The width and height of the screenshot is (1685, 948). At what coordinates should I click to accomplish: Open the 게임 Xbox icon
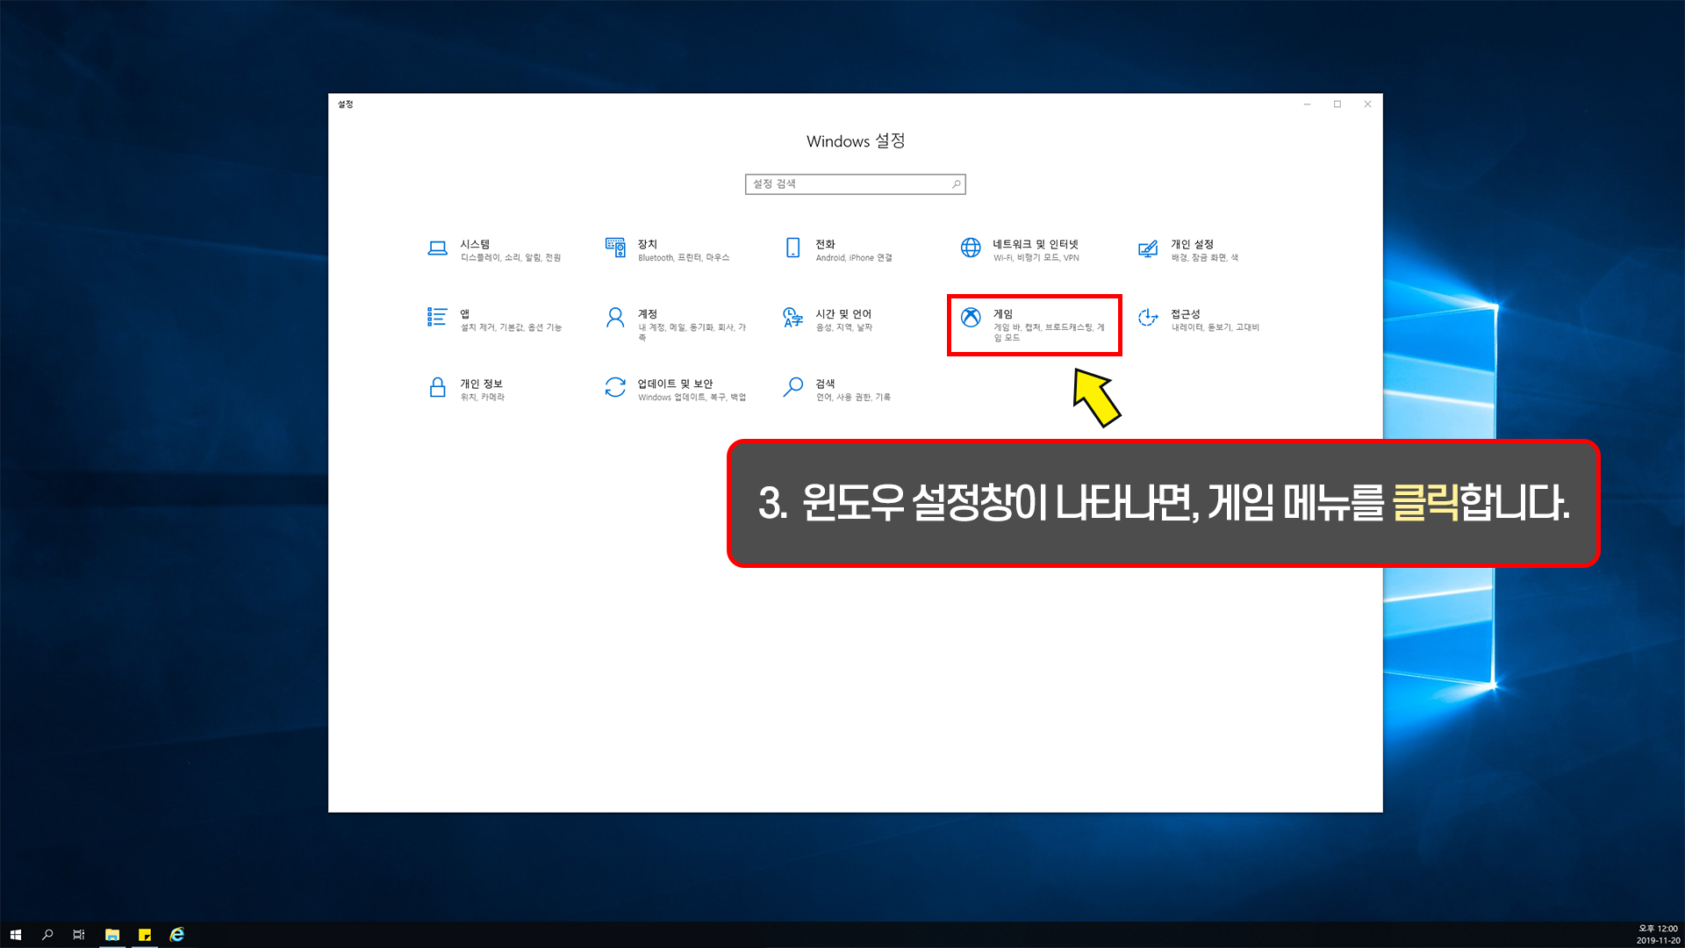971,317
